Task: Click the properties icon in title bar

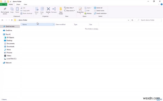Action: tap(5, 1)
